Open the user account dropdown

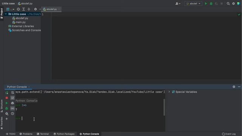(178, 3)
